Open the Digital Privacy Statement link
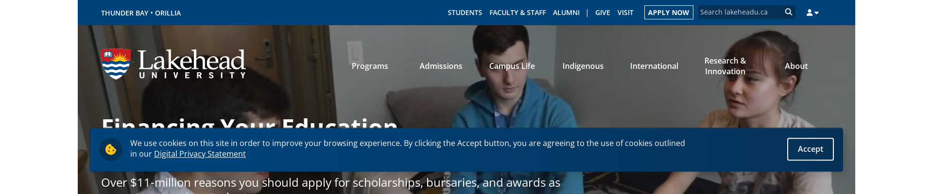 tap(200, 154)
